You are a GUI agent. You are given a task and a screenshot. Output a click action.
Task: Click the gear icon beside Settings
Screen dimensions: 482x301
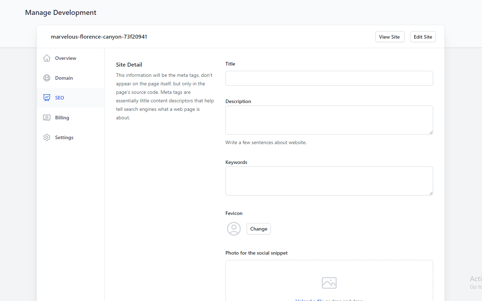pyautogui.click(x=47, y=137)
